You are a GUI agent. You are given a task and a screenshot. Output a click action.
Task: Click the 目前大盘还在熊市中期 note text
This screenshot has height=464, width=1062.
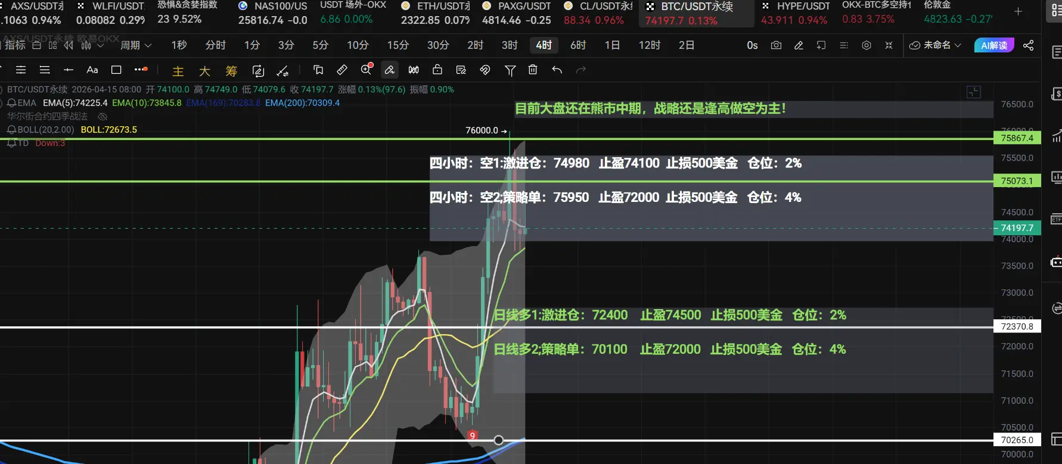coord(650,108)
